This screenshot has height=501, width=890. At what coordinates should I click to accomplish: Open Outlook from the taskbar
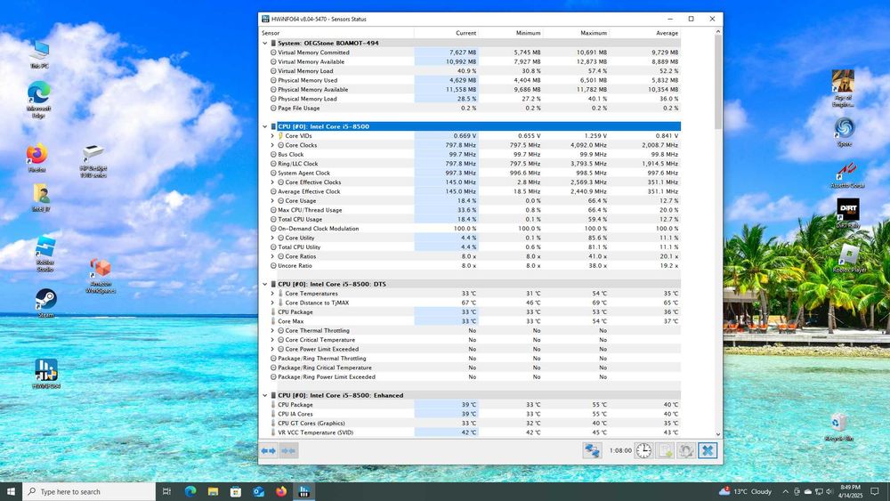pos(258,491)
